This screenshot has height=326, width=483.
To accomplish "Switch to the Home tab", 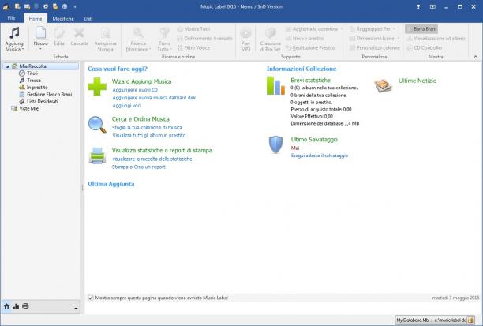I will 36,18.
